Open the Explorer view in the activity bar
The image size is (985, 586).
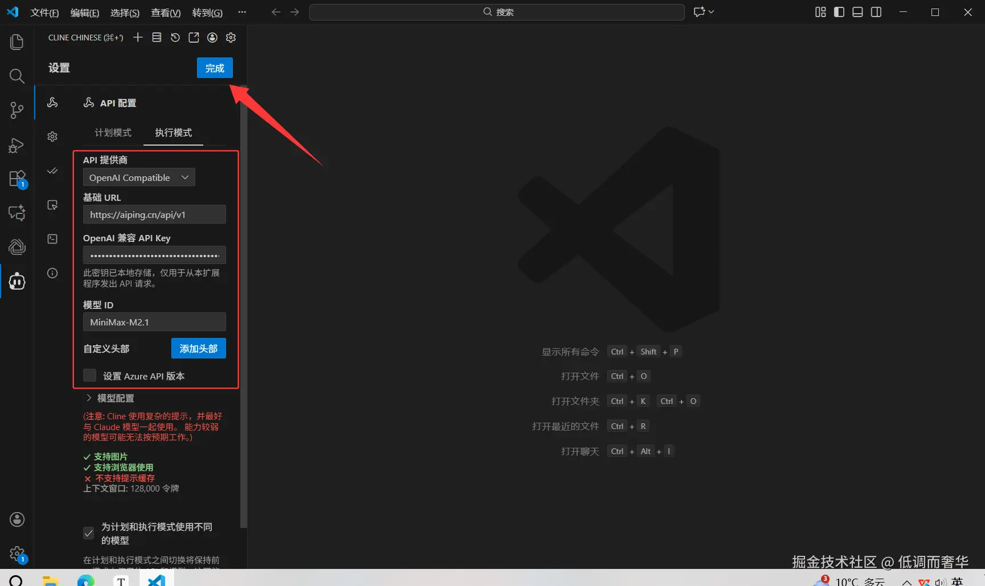coord(17,42)
